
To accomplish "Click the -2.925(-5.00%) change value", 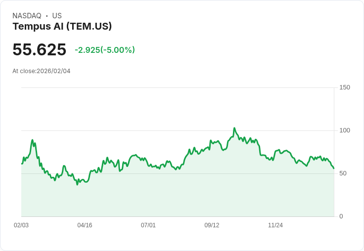I will 105,50.
